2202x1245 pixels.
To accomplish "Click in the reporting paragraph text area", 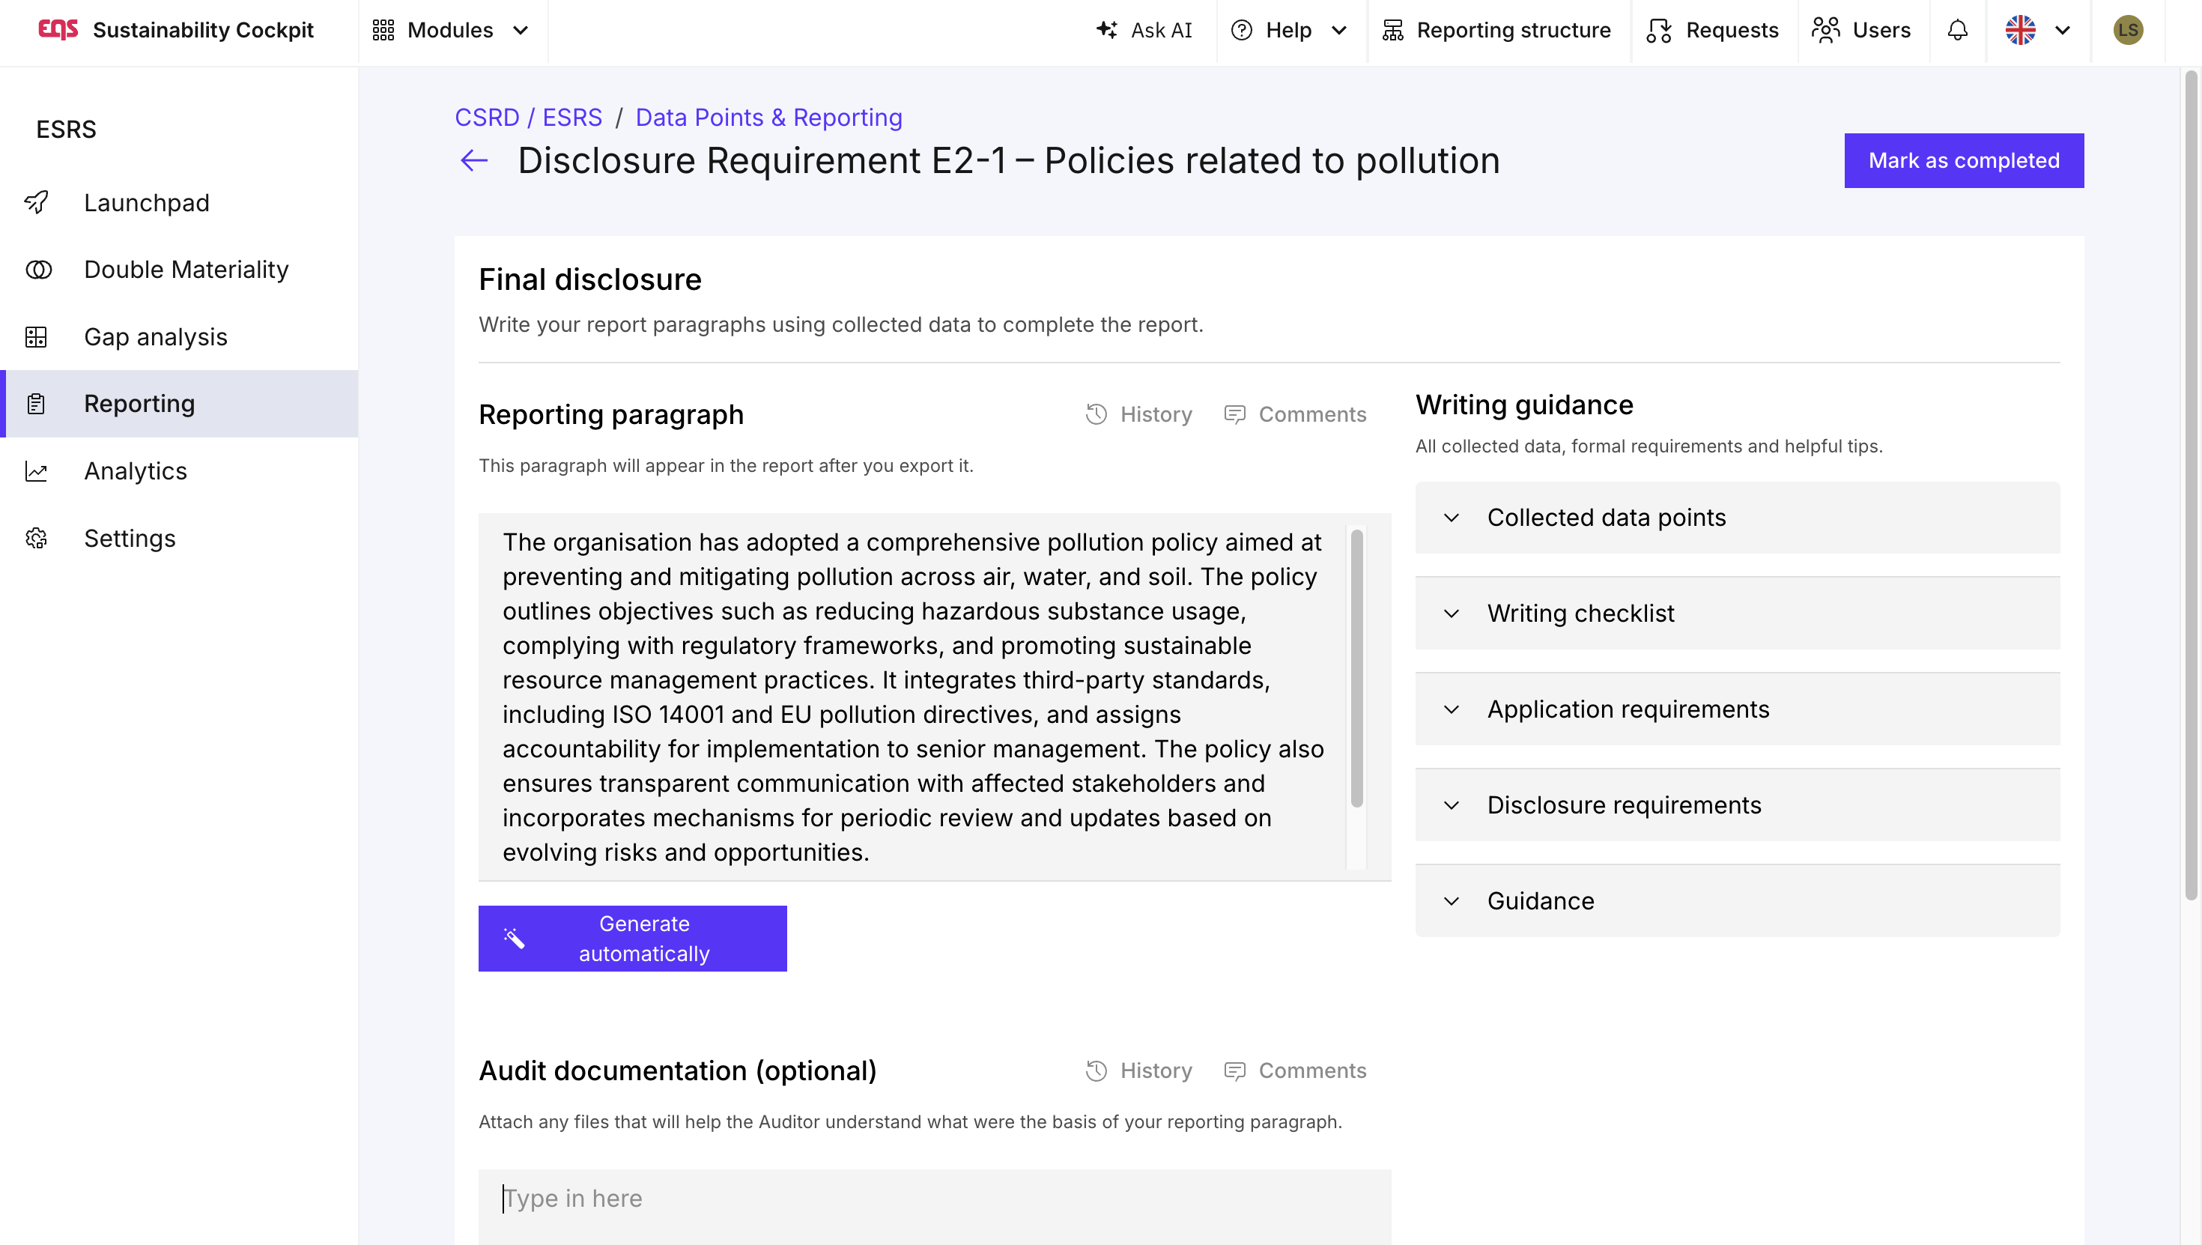I will pyautogui.click(x=912, y=697).
